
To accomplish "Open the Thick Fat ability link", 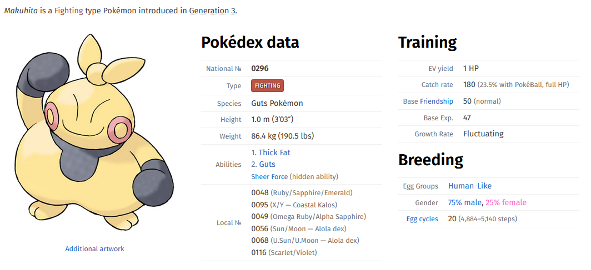I will (x=274, y=152).
